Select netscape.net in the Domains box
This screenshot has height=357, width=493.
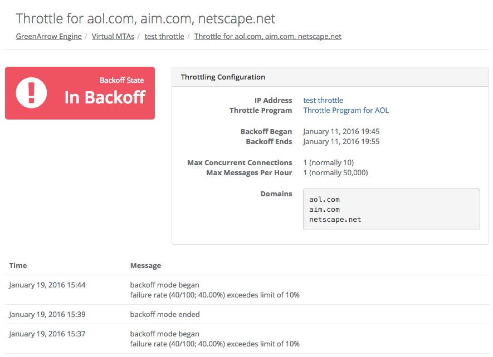click(x=335, y=220)
